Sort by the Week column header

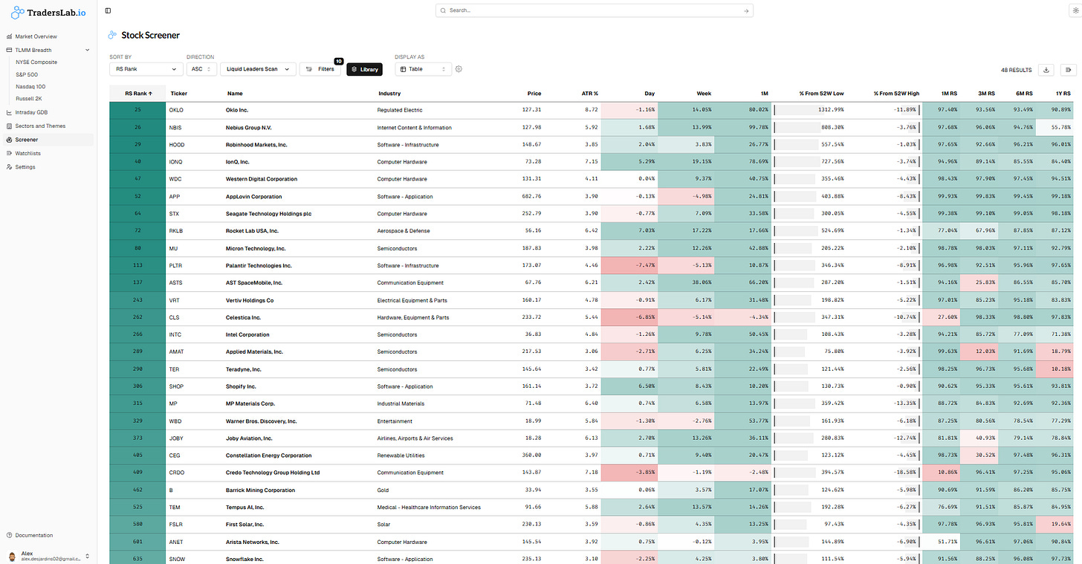tap(704, 94)
